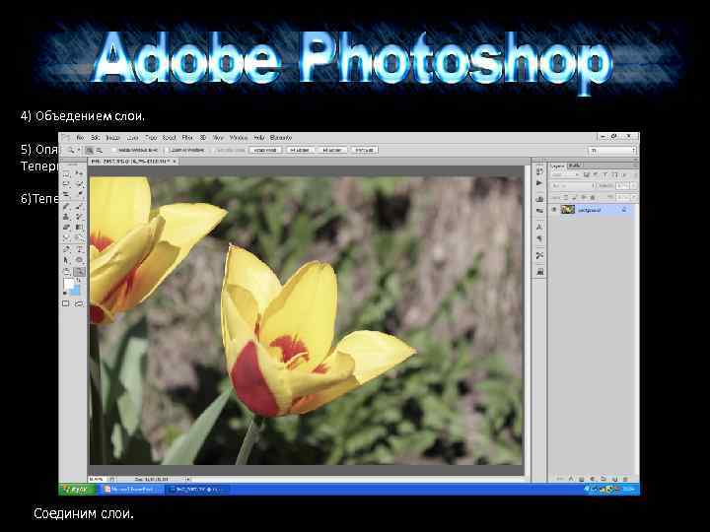Select the Quick Selection tool
Viewport: 710px width, 532px height.
click(79, 183)
